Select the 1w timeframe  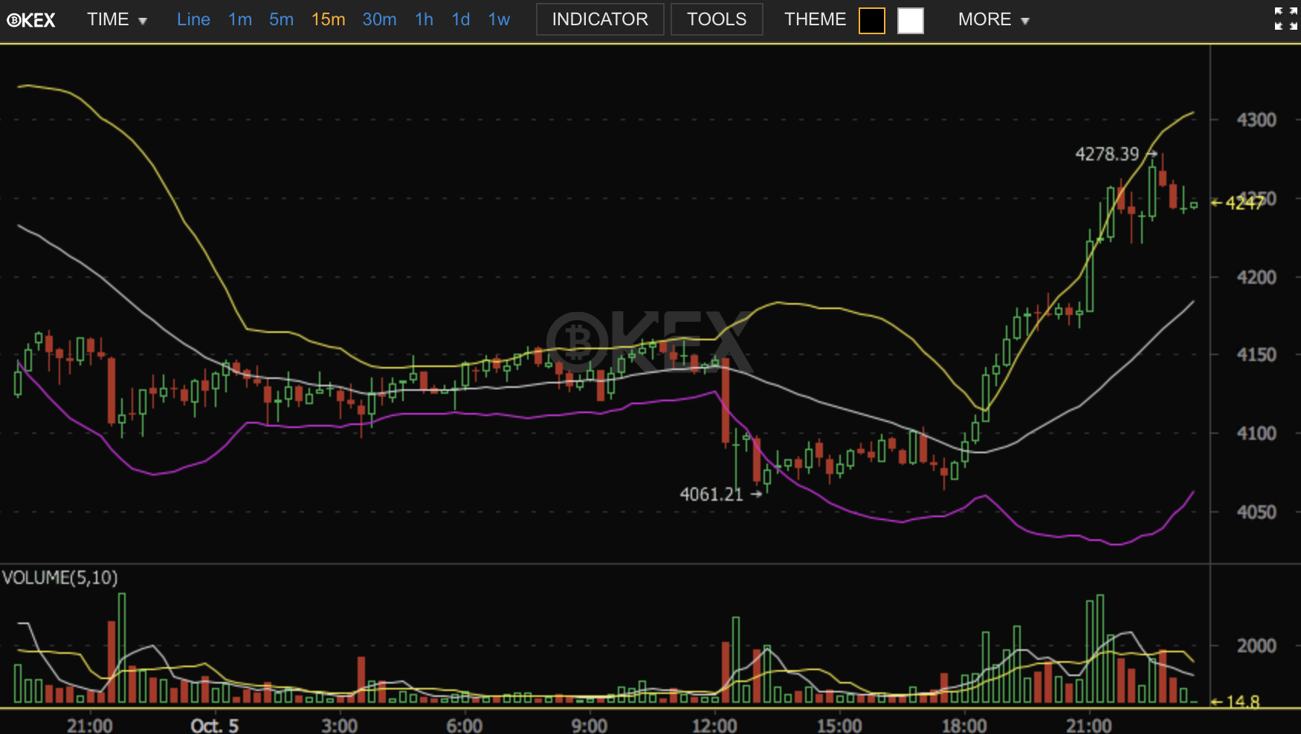499,20
